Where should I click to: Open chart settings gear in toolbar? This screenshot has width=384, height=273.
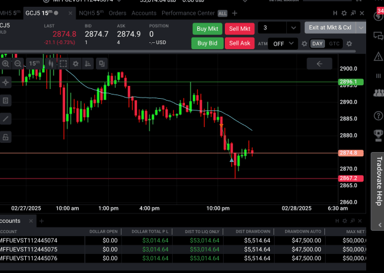(76, 64)
